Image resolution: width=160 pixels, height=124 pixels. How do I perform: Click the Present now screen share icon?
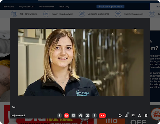tap(87, 116)
